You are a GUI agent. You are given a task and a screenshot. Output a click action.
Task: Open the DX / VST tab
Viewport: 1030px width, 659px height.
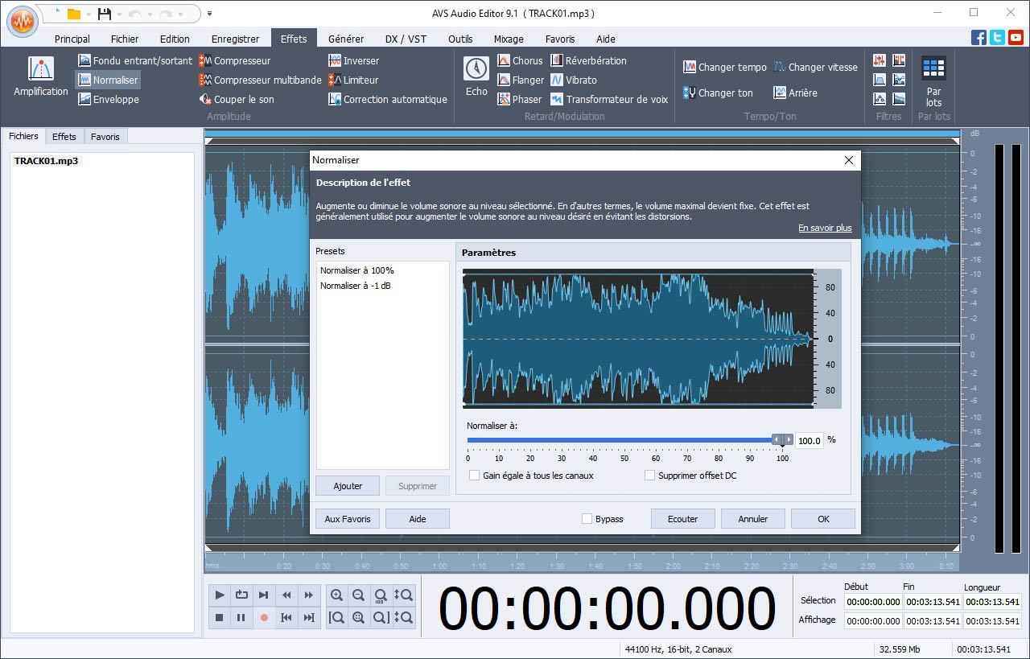click(406, 39)
